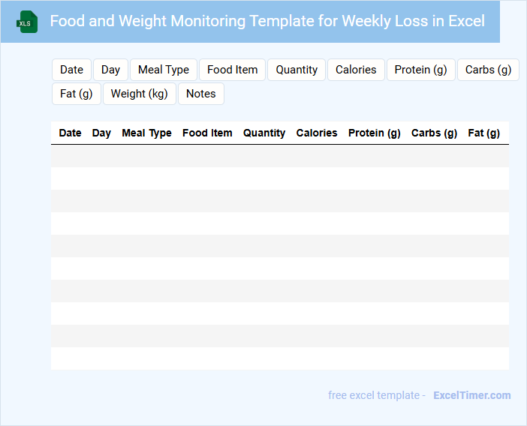Select the Protein (g) column header
The image size is (527, 426).
click(374, 133)
